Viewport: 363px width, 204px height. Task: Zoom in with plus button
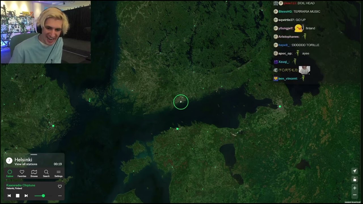coord(354,188)
